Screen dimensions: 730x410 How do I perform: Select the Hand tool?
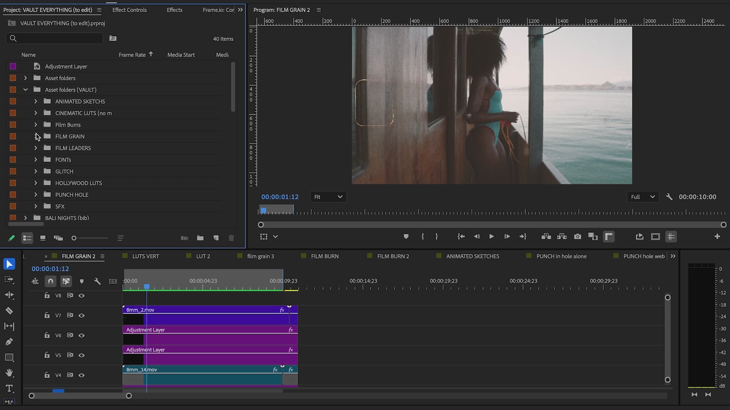coord(9,372)
